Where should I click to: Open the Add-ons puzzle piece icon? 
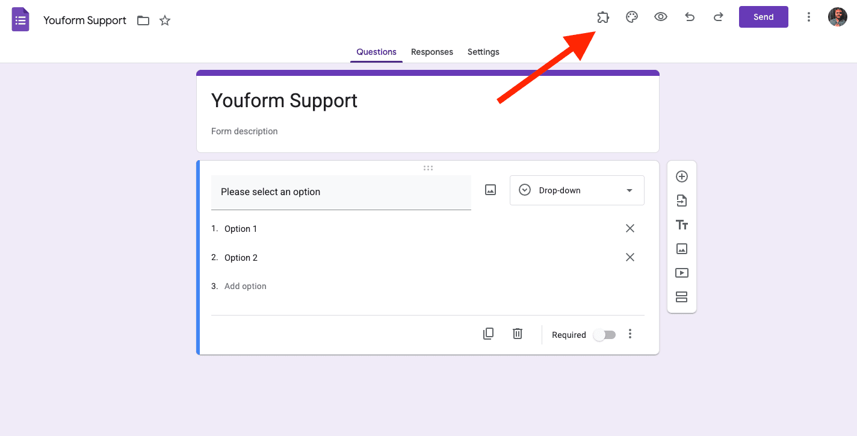602,17
